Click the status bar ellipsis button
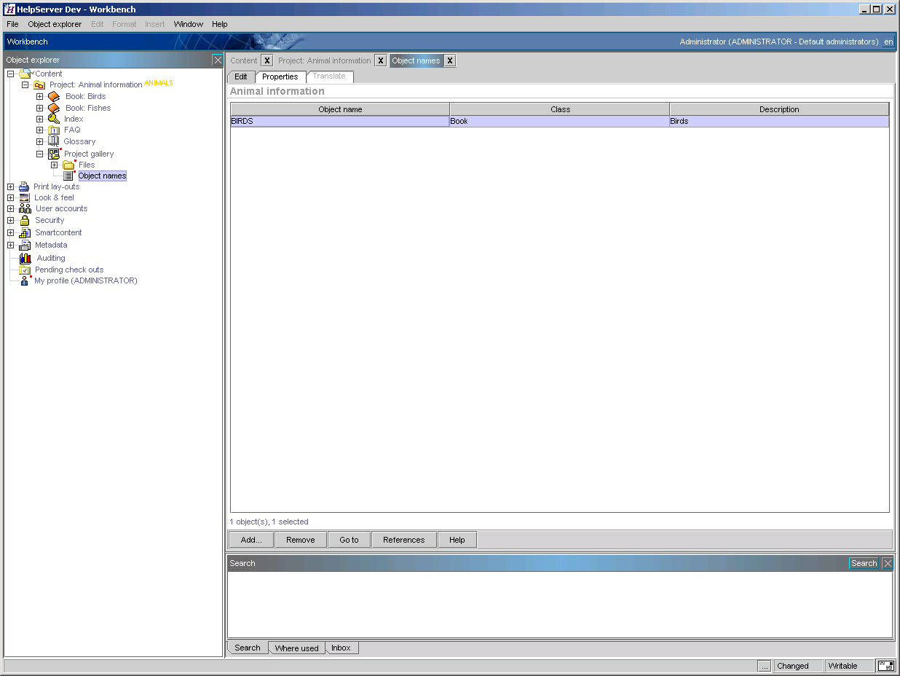900x676 pixels. (x=764, y=666)
